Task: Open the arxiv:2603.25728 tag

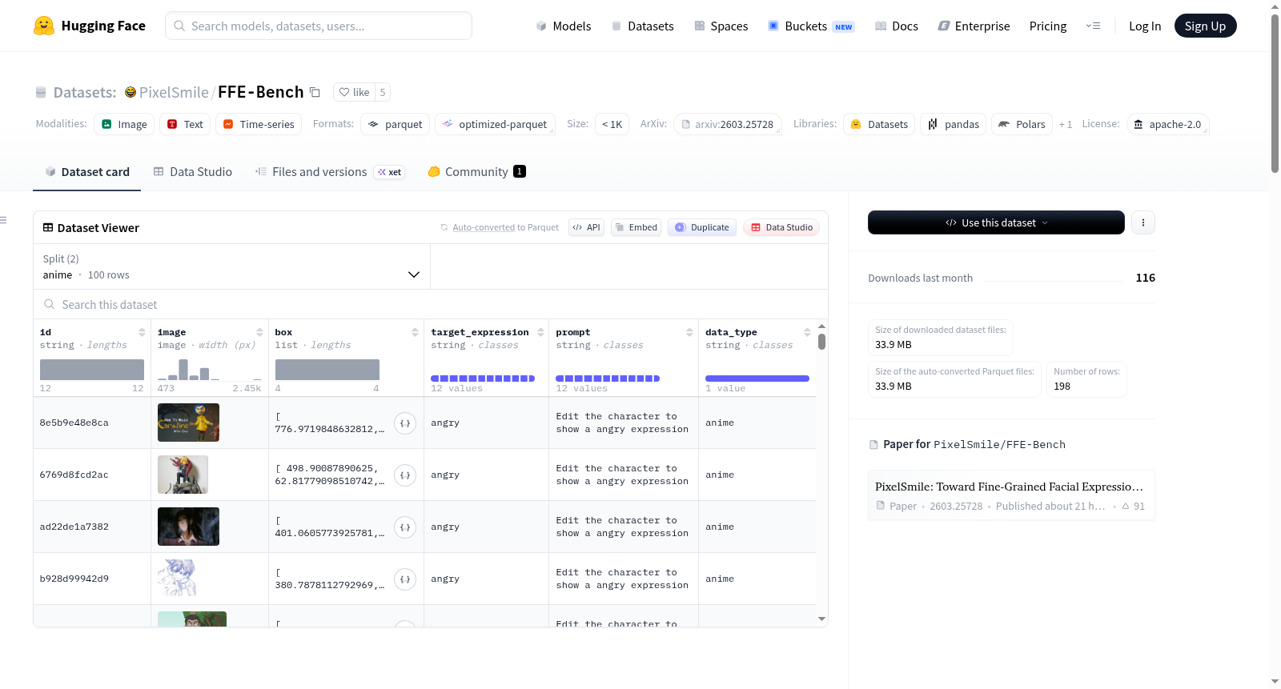Action: 728,125
